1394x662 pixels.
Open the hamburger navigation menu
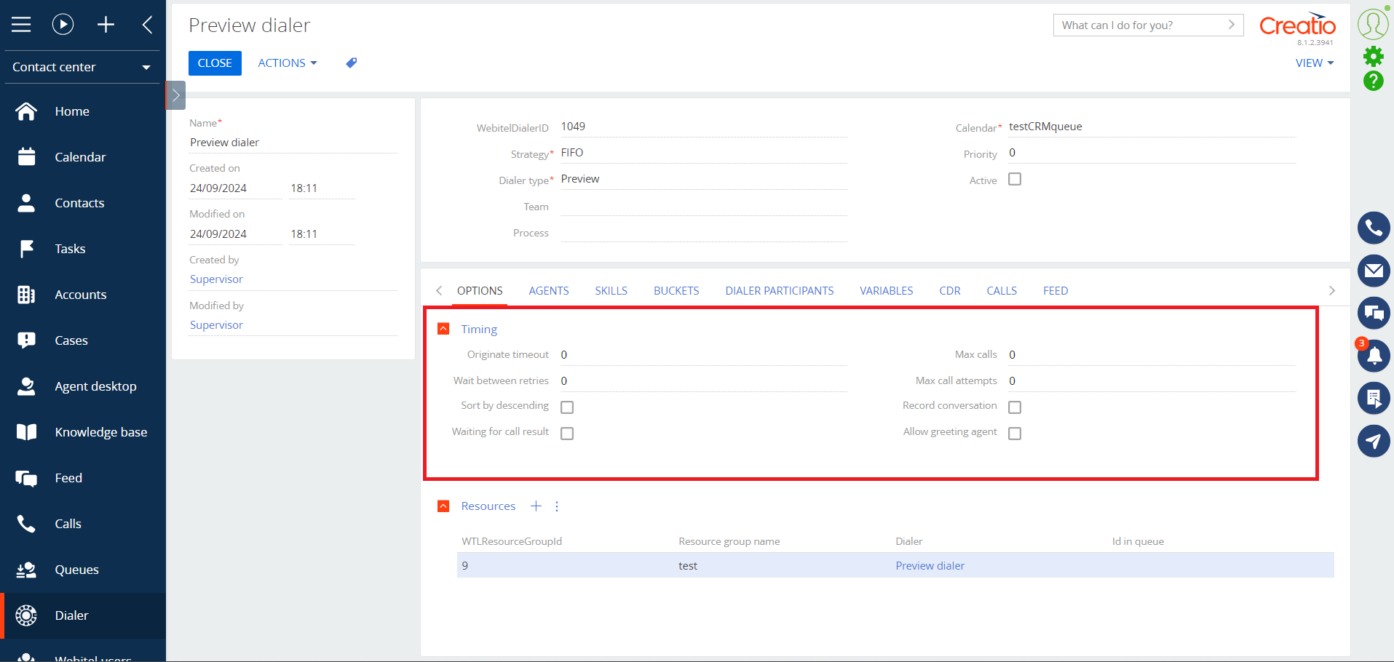(21, 25)
